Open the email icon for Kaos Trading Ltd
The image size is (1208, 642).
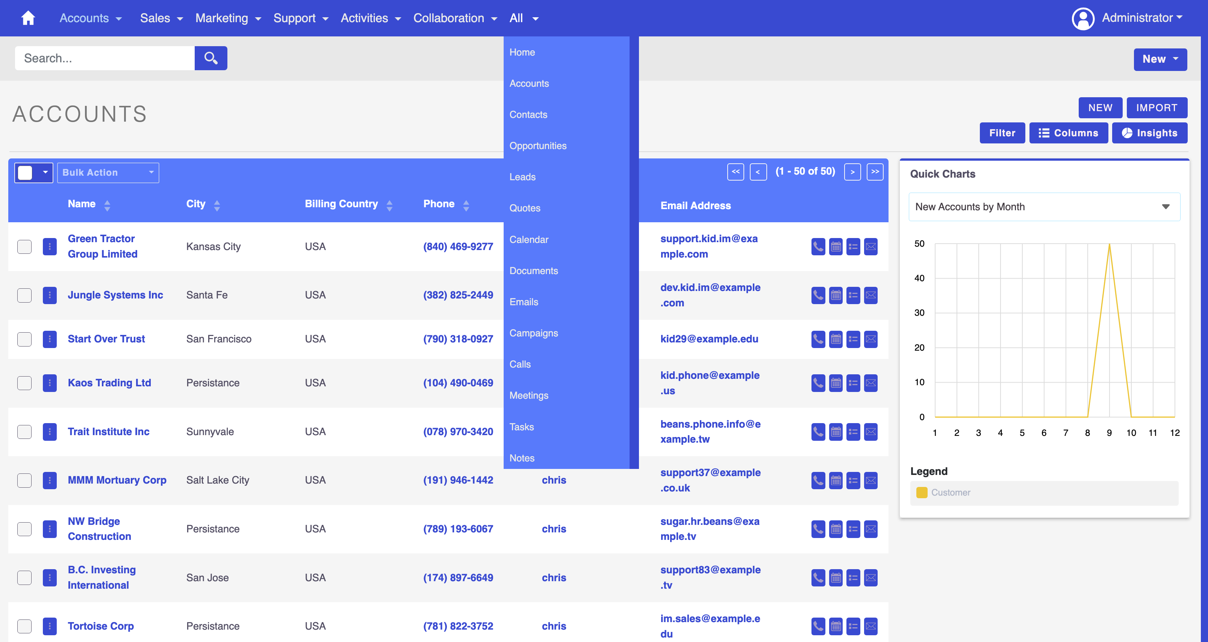871,383
